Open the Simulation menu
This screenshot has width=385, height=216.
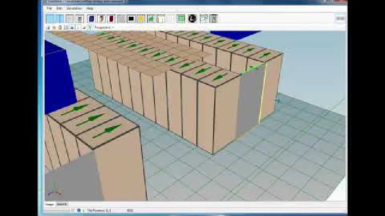point(74,8)
